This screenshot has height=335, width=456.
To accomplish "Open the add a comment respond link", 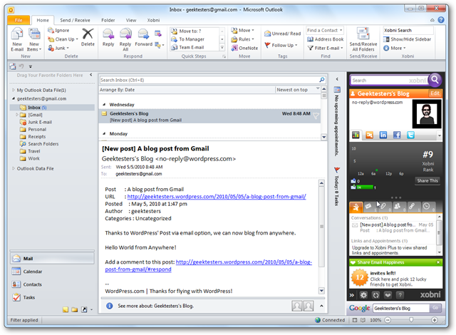I will click(x=208, y=265).
